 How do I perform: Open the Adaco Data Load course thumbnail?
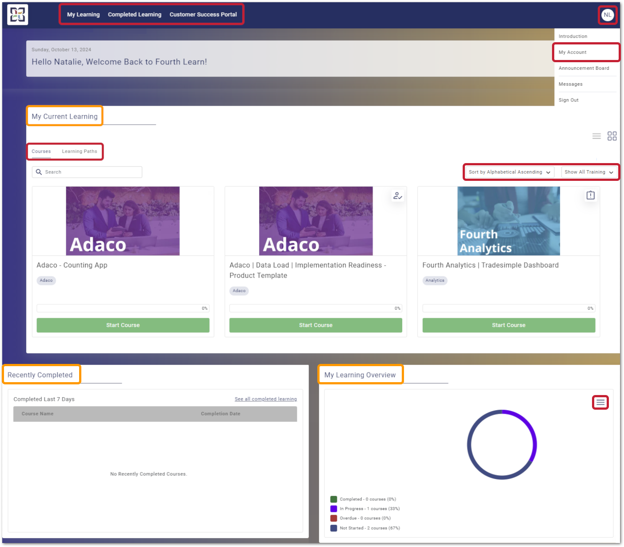pos(316,221)
